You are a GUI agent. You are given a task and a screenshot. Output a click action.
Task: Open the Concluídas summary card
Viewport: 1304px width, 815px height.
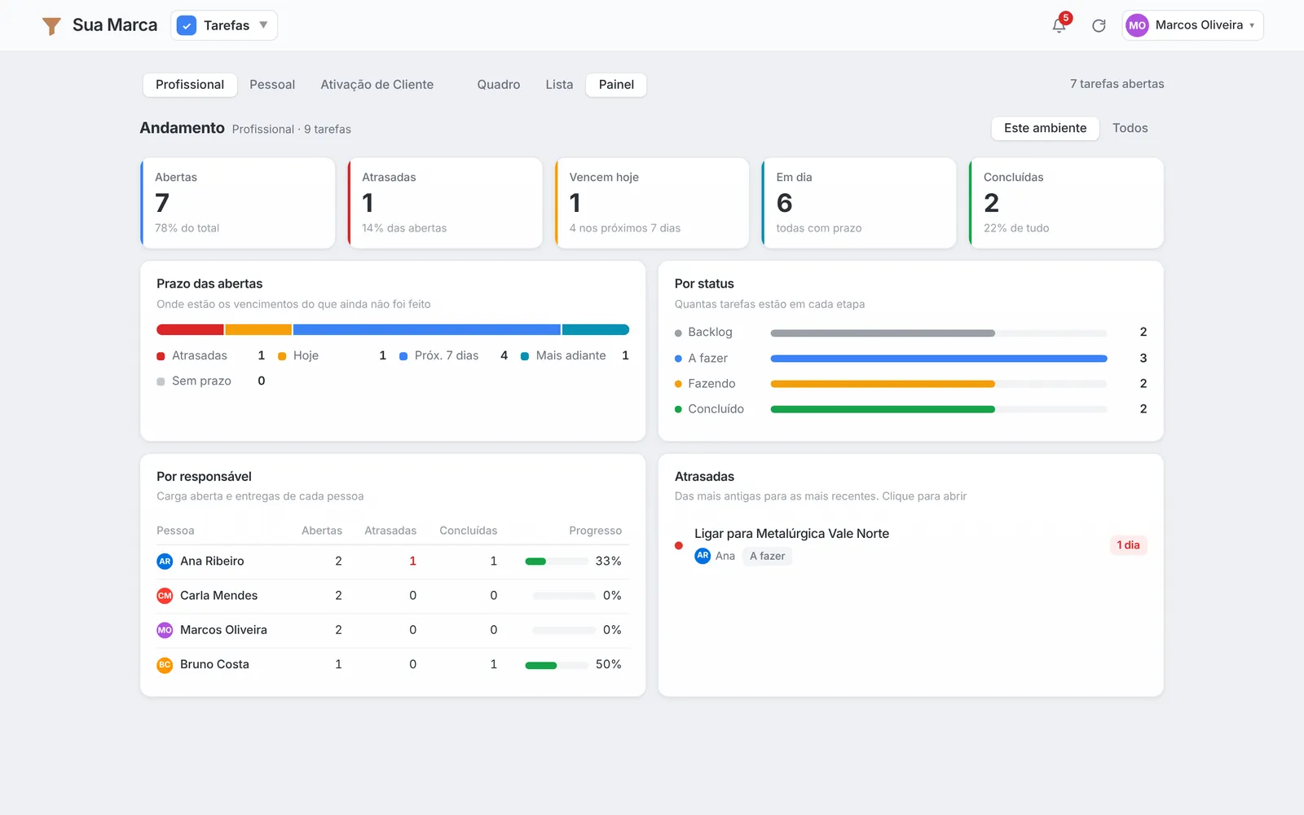tap(1066, 203)
